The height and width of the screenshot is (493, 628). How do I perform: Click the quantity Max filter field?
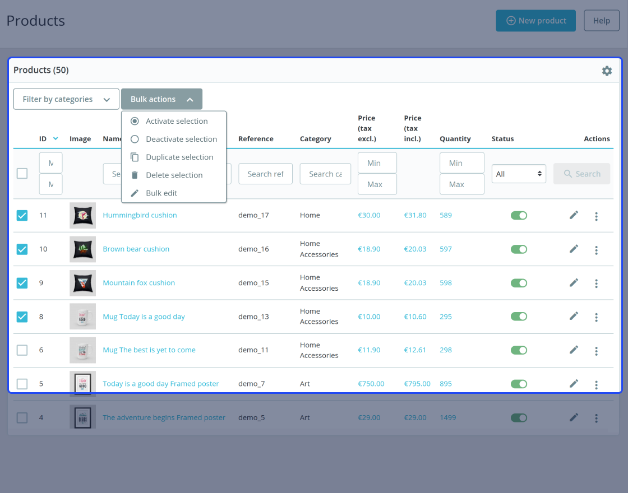point(462,184)
